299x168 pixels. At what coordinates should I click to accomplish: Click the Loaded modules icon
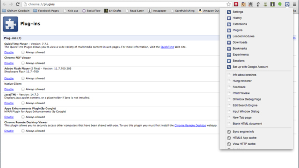pyautogui.click(x=229, y=36)
